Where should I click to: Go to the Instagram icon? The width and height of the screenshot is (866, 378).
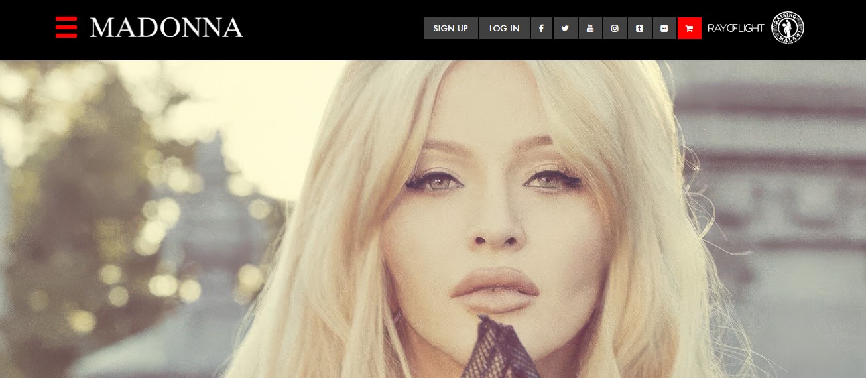[615, 29]
